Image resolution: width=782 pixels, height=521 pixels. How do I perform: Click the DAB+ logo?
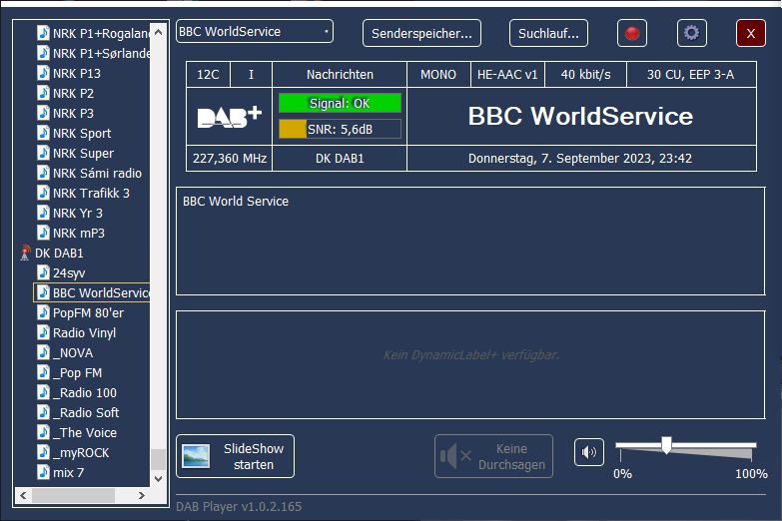(230, 117)
